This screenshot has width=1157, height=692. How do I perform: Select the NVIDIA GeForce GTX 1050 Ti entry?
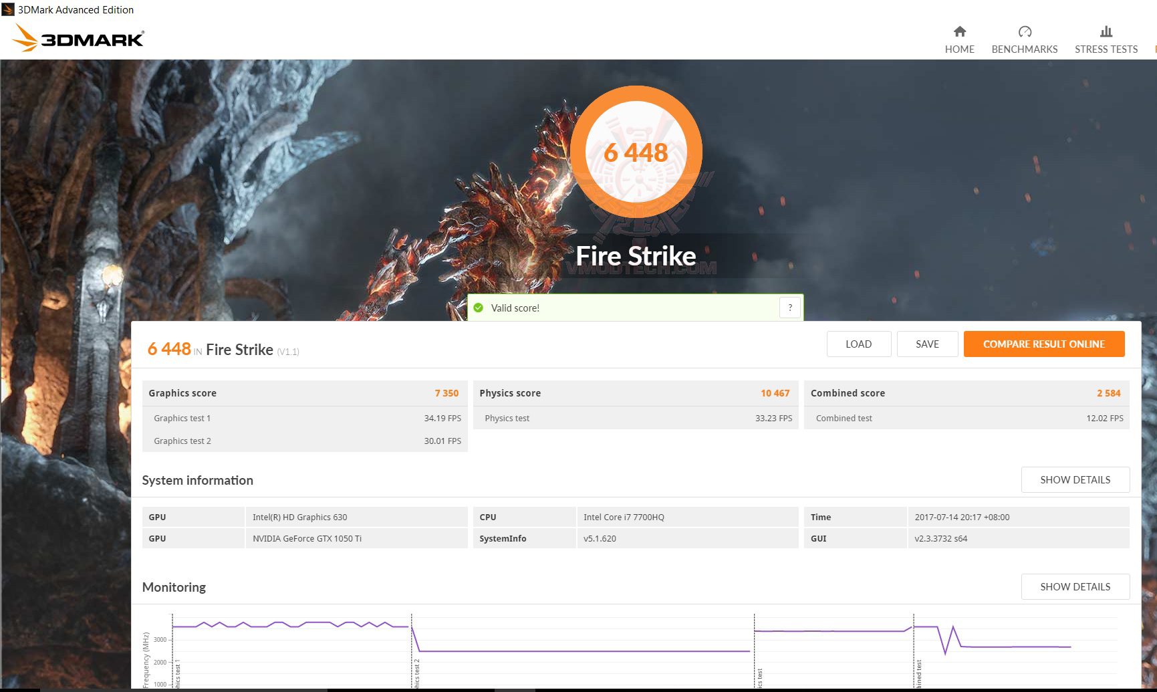[307, 538]
